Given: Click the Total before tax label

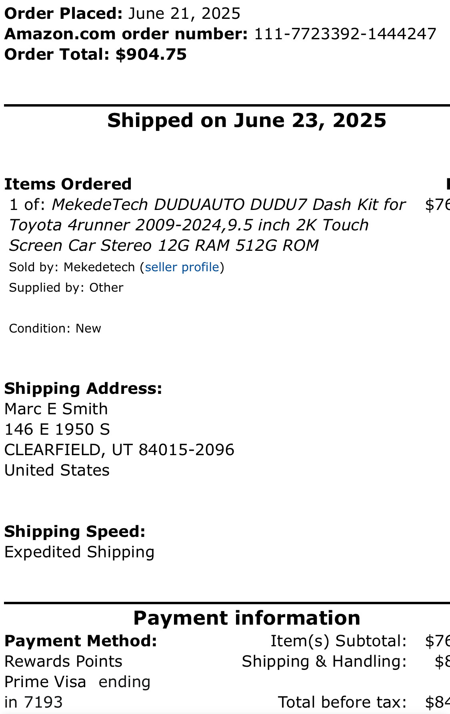Looking at the screenshot, I should tap(342, 702).
